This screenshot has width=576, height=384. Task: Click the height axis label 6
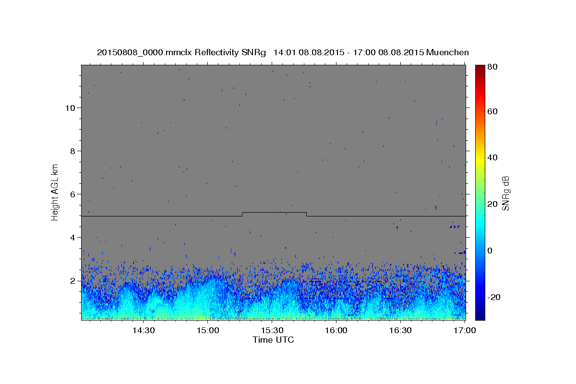(x=73, y=194)
